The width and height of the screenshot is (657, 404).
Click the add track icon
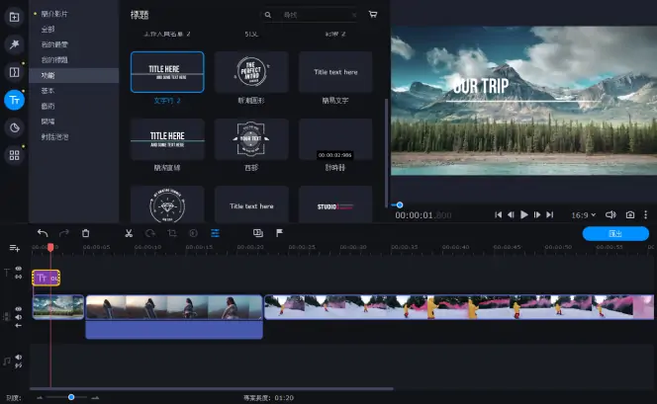click(15, 248)
